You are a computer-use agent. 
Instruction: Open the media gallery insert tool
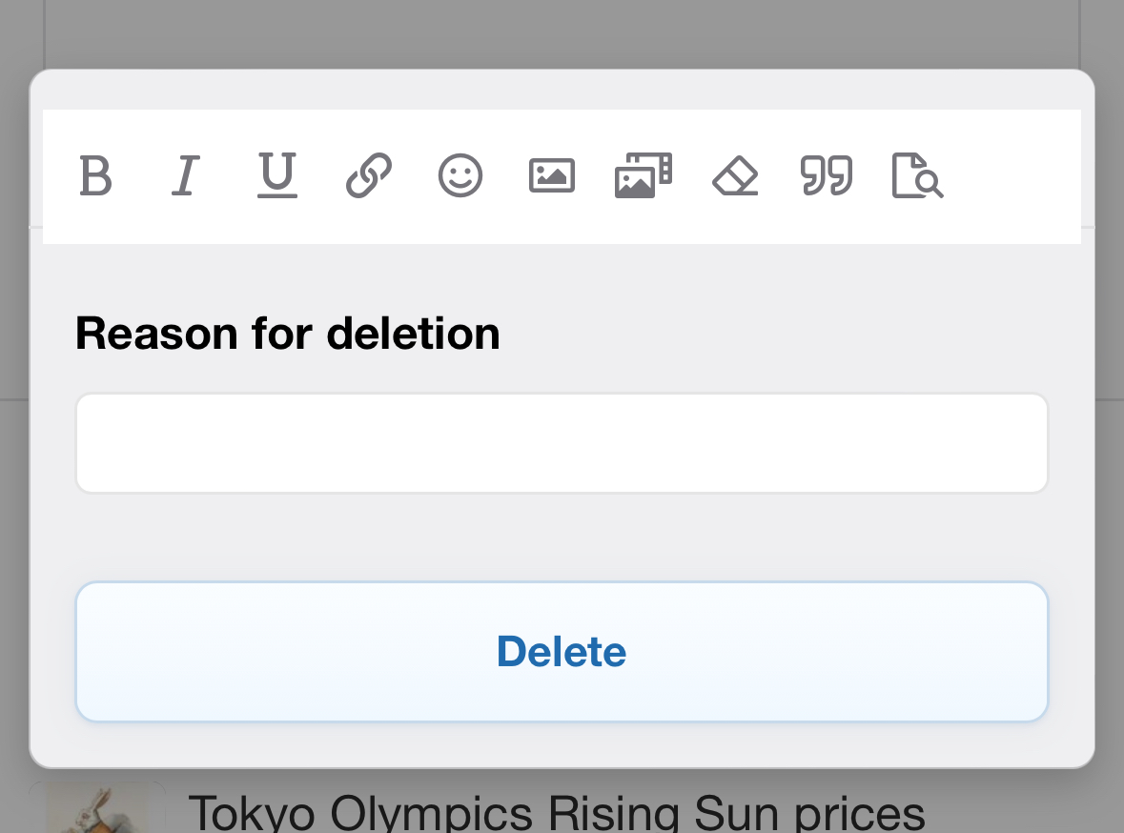(644, 176)
